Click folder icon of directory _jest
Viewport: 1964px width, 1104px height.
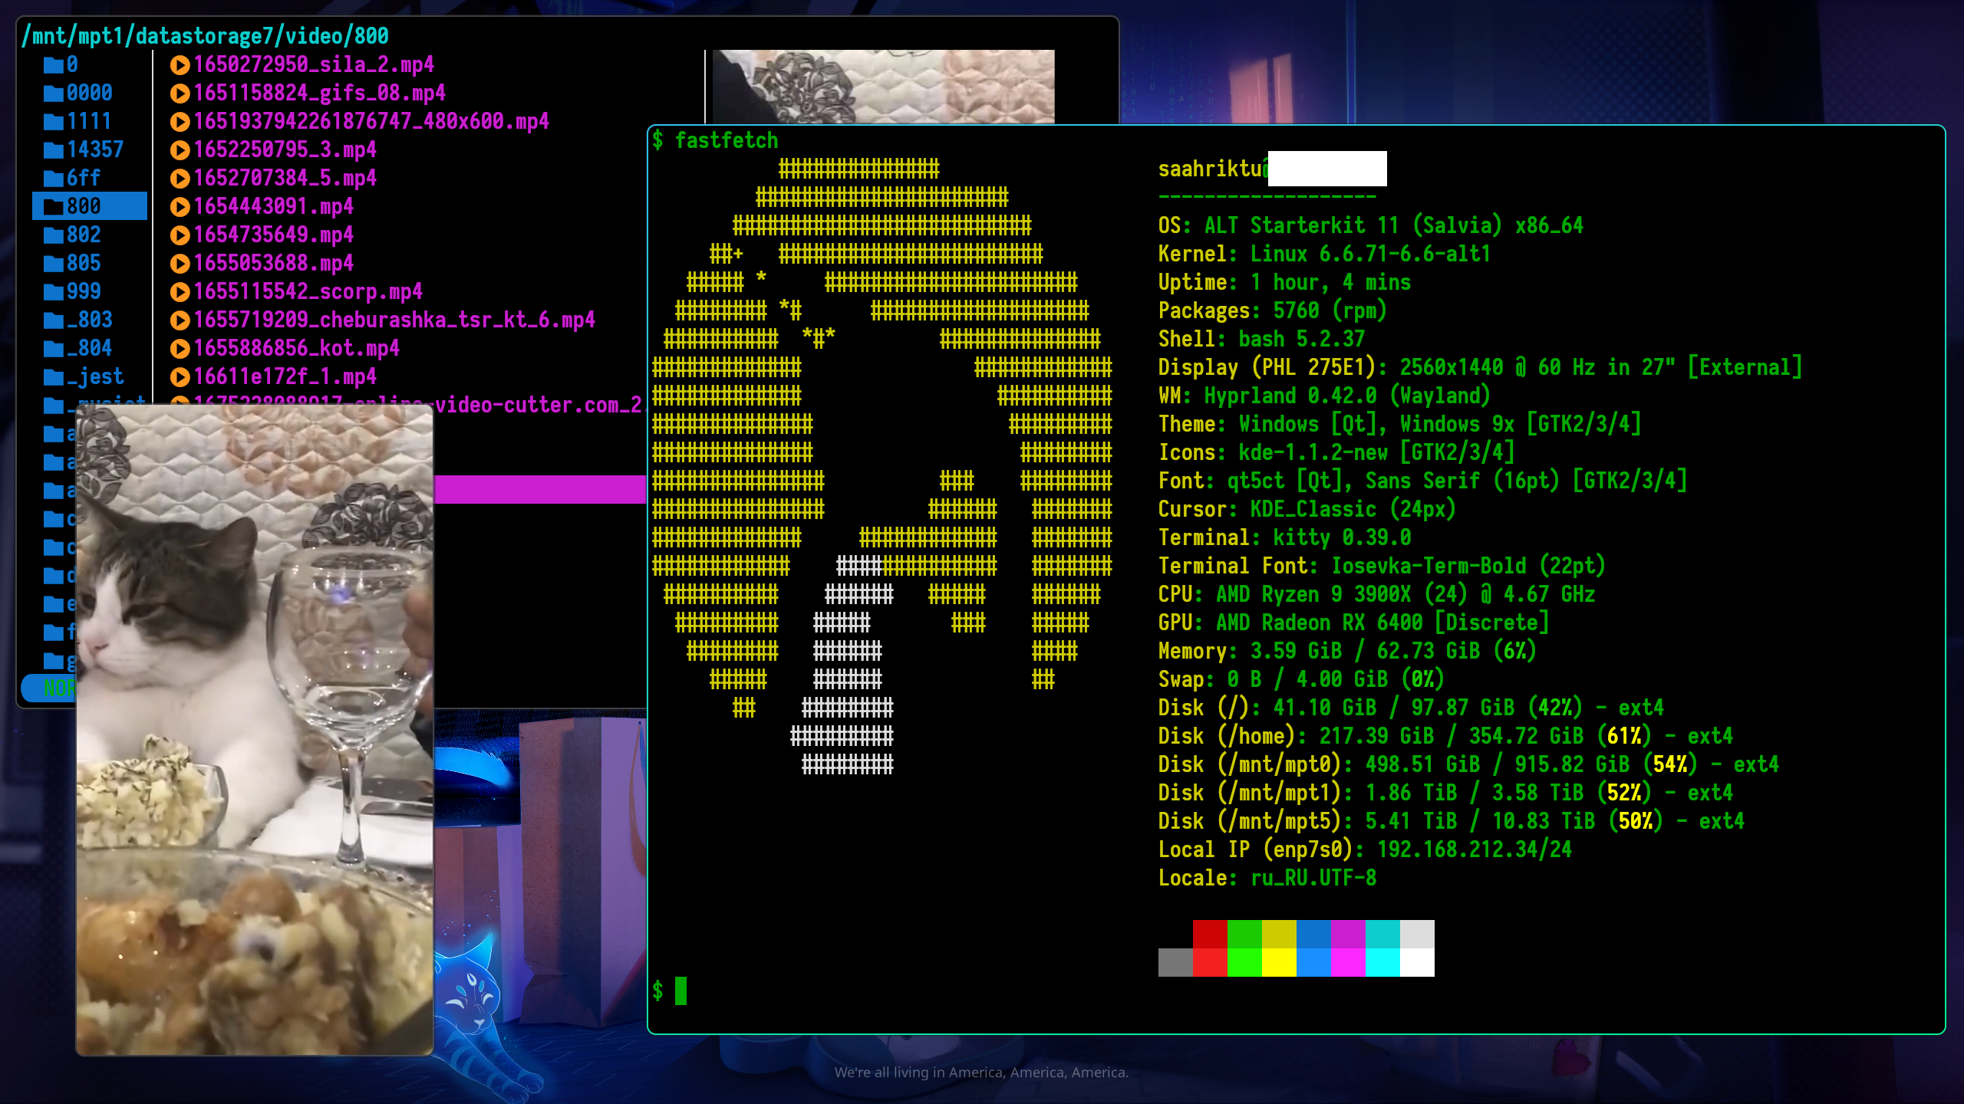[54, 377]
